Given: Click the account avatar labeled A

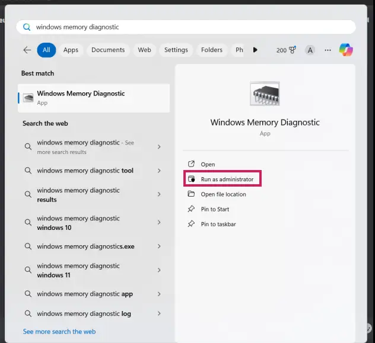Looking at the screenshot, I should (310, 50).
